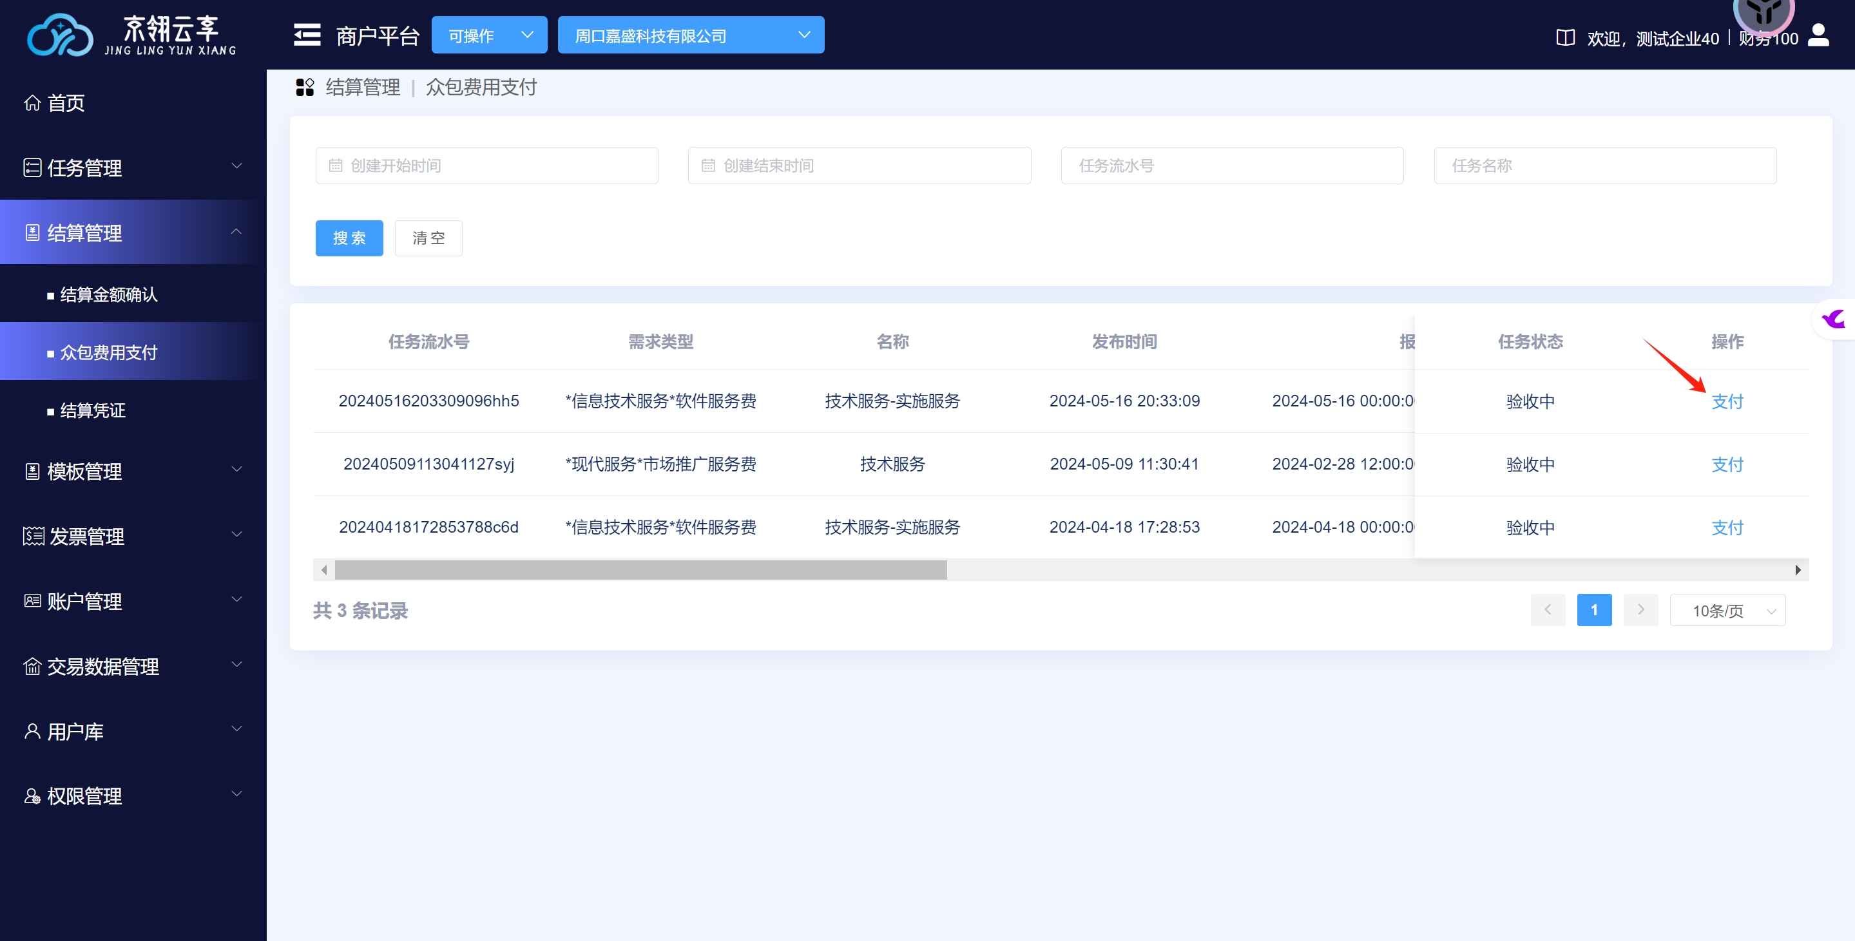Screen dimensions: 1855x941
Task: Click the 用户库 person icon
Action: (x=32, y=732)
